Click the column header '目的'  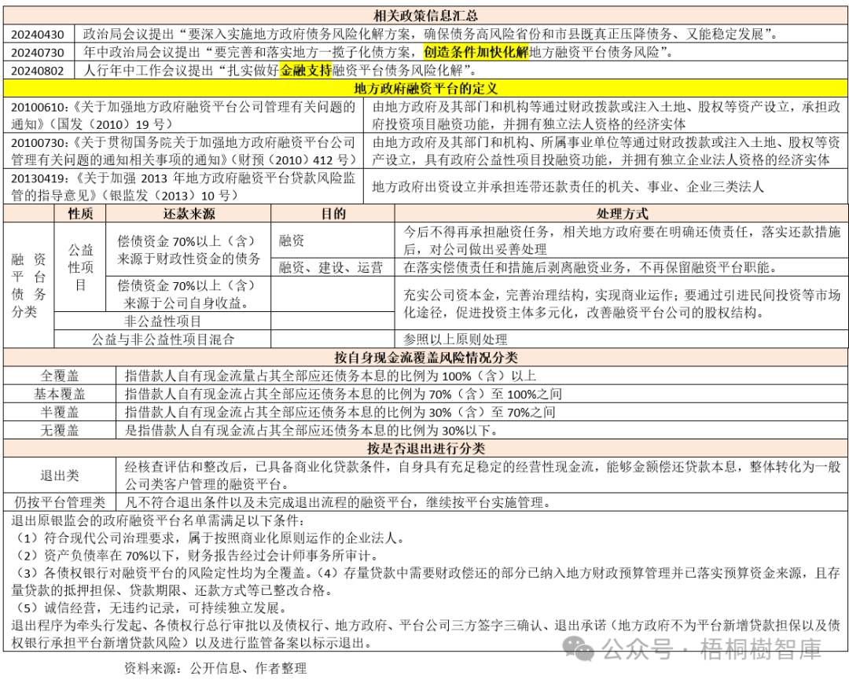click(x=333, y=214)
